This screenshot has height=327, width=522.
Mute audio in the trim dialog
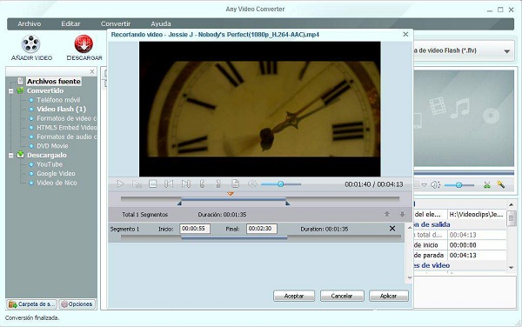pos(252,184)
